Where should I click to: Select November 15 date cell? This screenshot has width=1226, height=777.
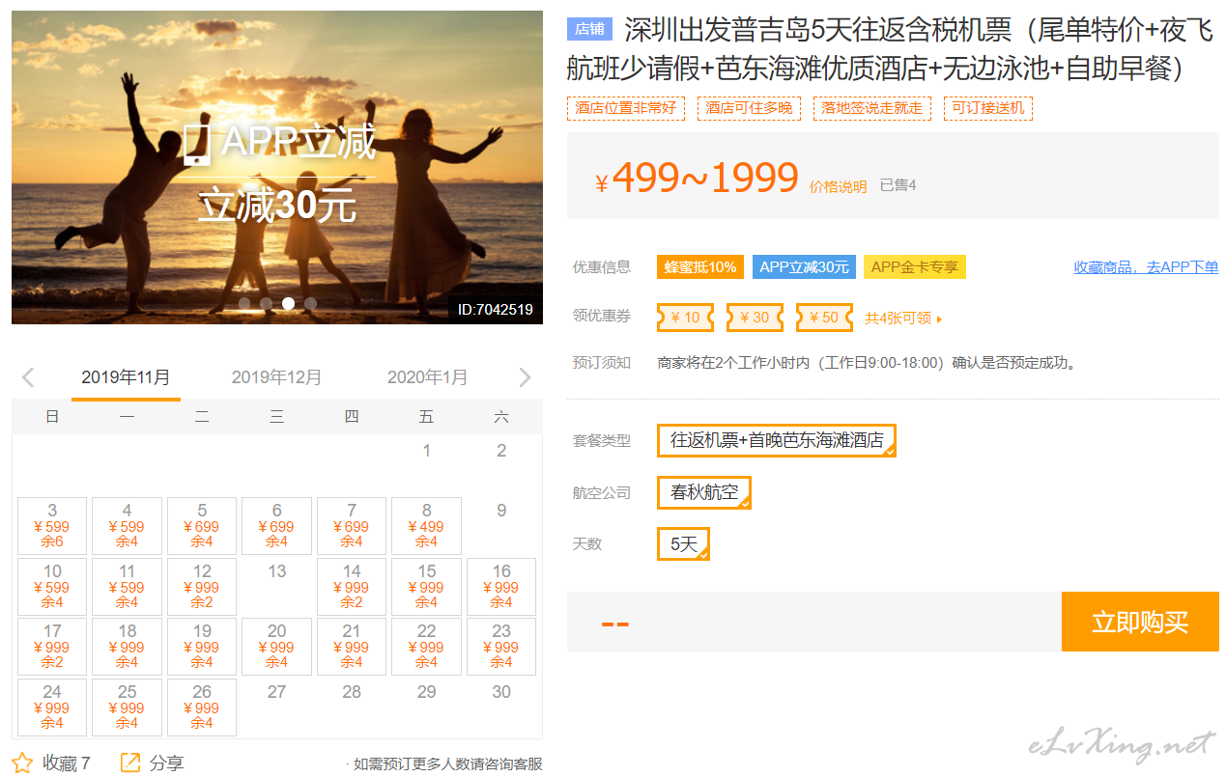(426, 586)
